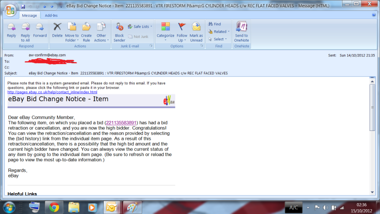Click the battery power icon
380x214 pixels.
pyautogui.click(x=334, y=207)
